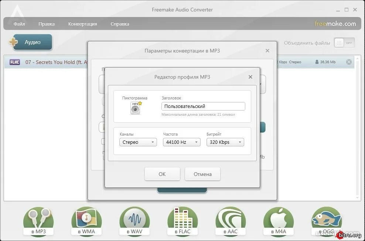Remove the Secrets You Hold file from list

pyautogui.click(x=349, y=62)
